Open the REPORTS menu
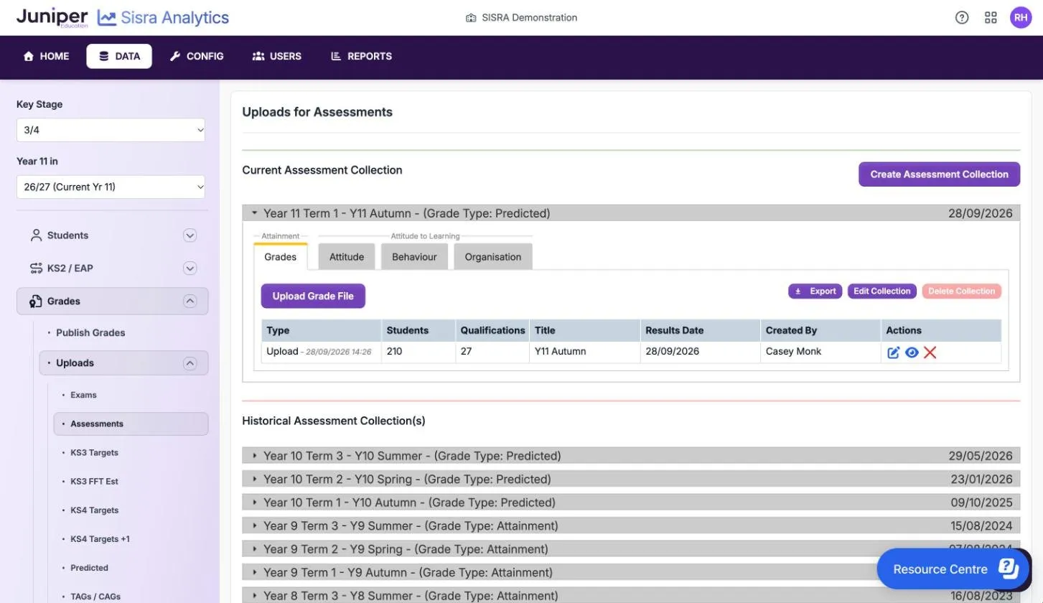Image resolution: width=1043 pixels, height=603 pixels. pyautogui.click(x=361, y=56)
